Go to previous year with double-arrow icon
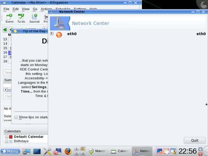This screenshot has width=208, height=156. (x=5, y=29)
